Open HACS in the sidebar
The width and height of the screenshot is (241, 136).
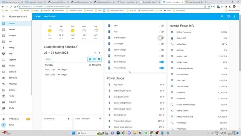16,96
